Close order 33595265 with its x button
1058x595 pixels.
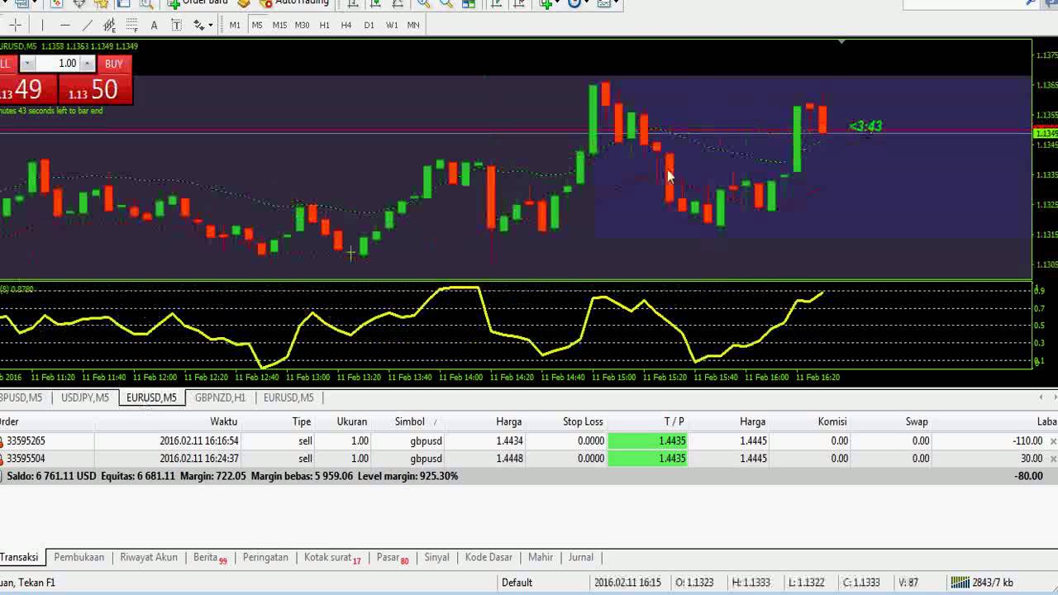1052,441
